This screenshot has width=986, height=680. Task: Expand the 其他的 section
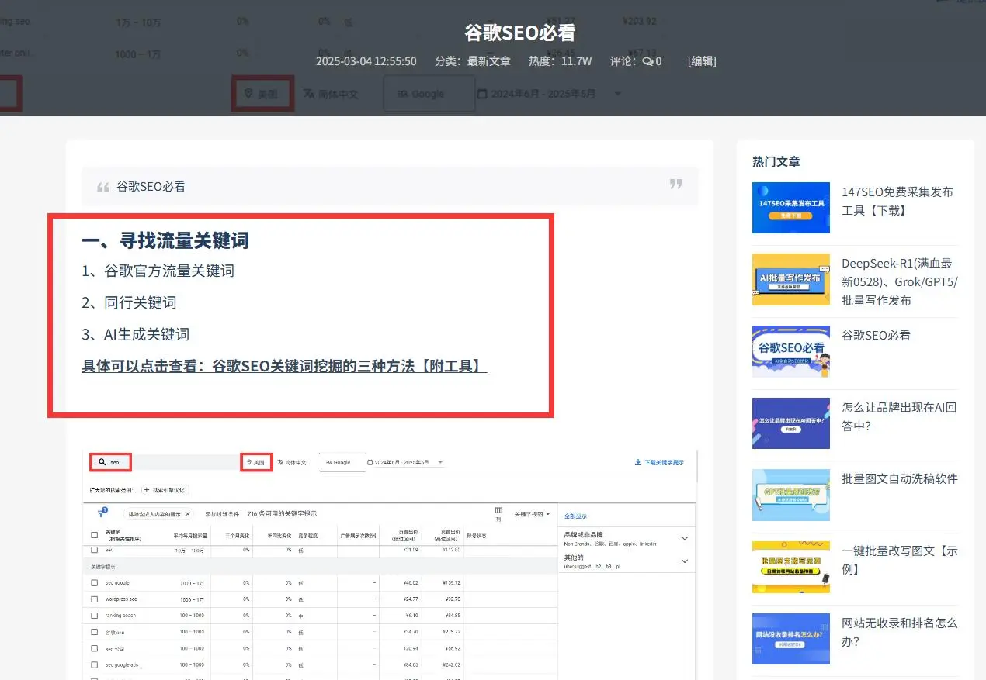[685, 561]
